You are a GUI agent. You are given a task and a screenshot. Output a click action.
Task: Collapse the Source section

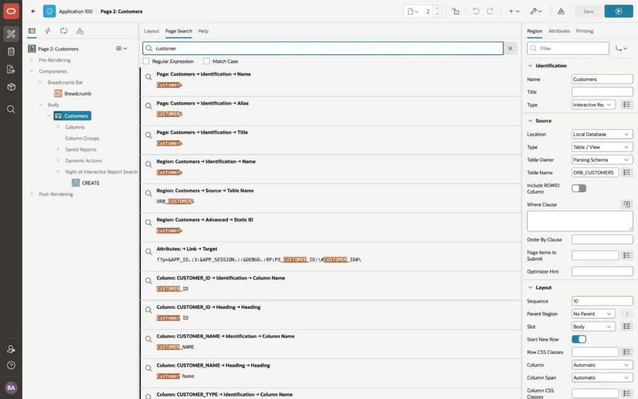pos(530,121)
